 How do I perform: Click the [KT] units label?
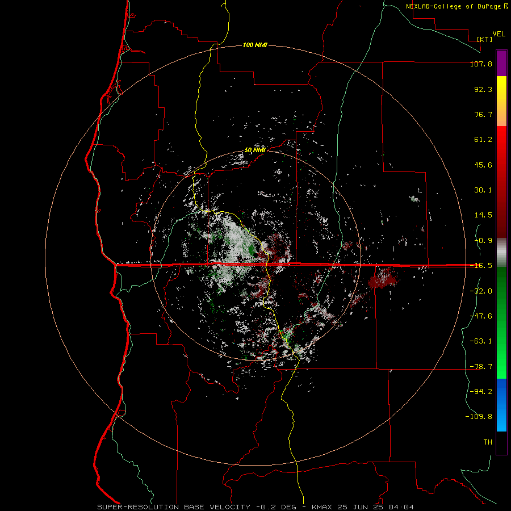[x=485, y=39]
